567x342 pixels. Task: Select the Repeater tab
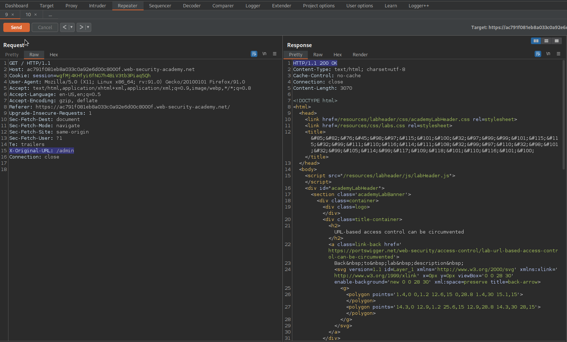[127, 6]
